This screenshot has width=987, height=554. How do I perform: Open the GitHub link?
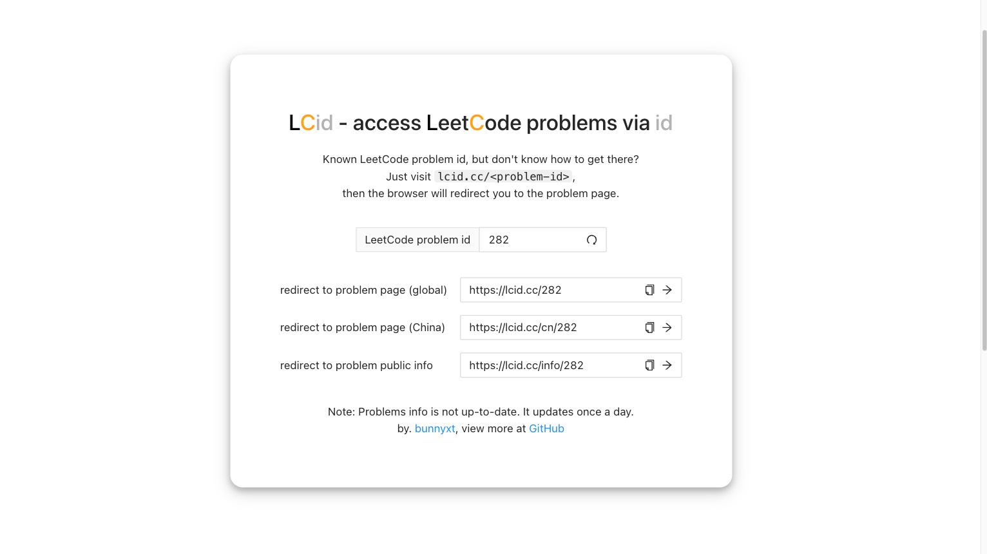click(x=546, y=428)
